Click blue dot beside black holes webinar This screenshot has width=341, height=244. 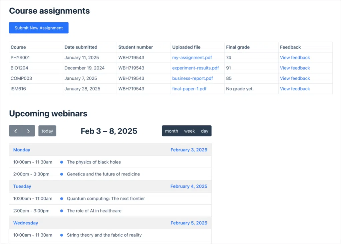tap(62, 162)
